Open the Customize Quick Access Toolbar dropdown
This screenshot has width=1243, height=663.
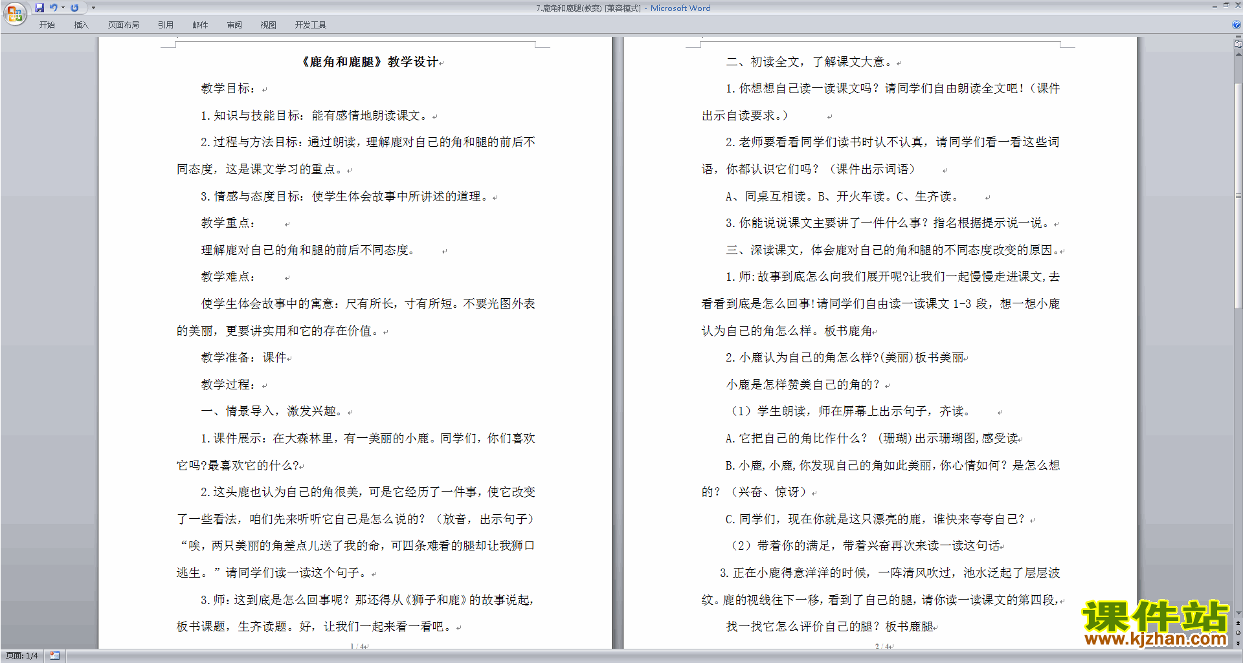point(93,8)
